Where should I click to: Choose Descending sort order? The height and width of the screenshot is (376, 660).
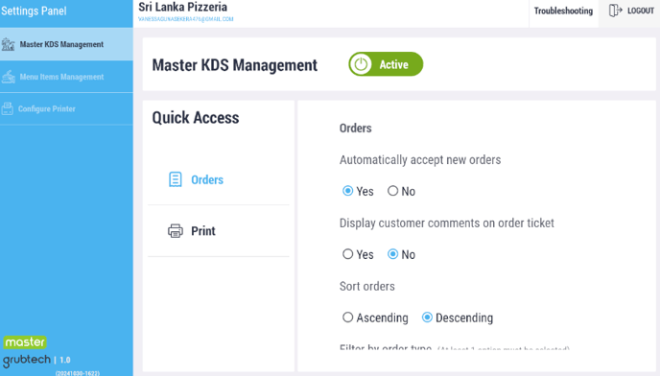click(427, 317)
